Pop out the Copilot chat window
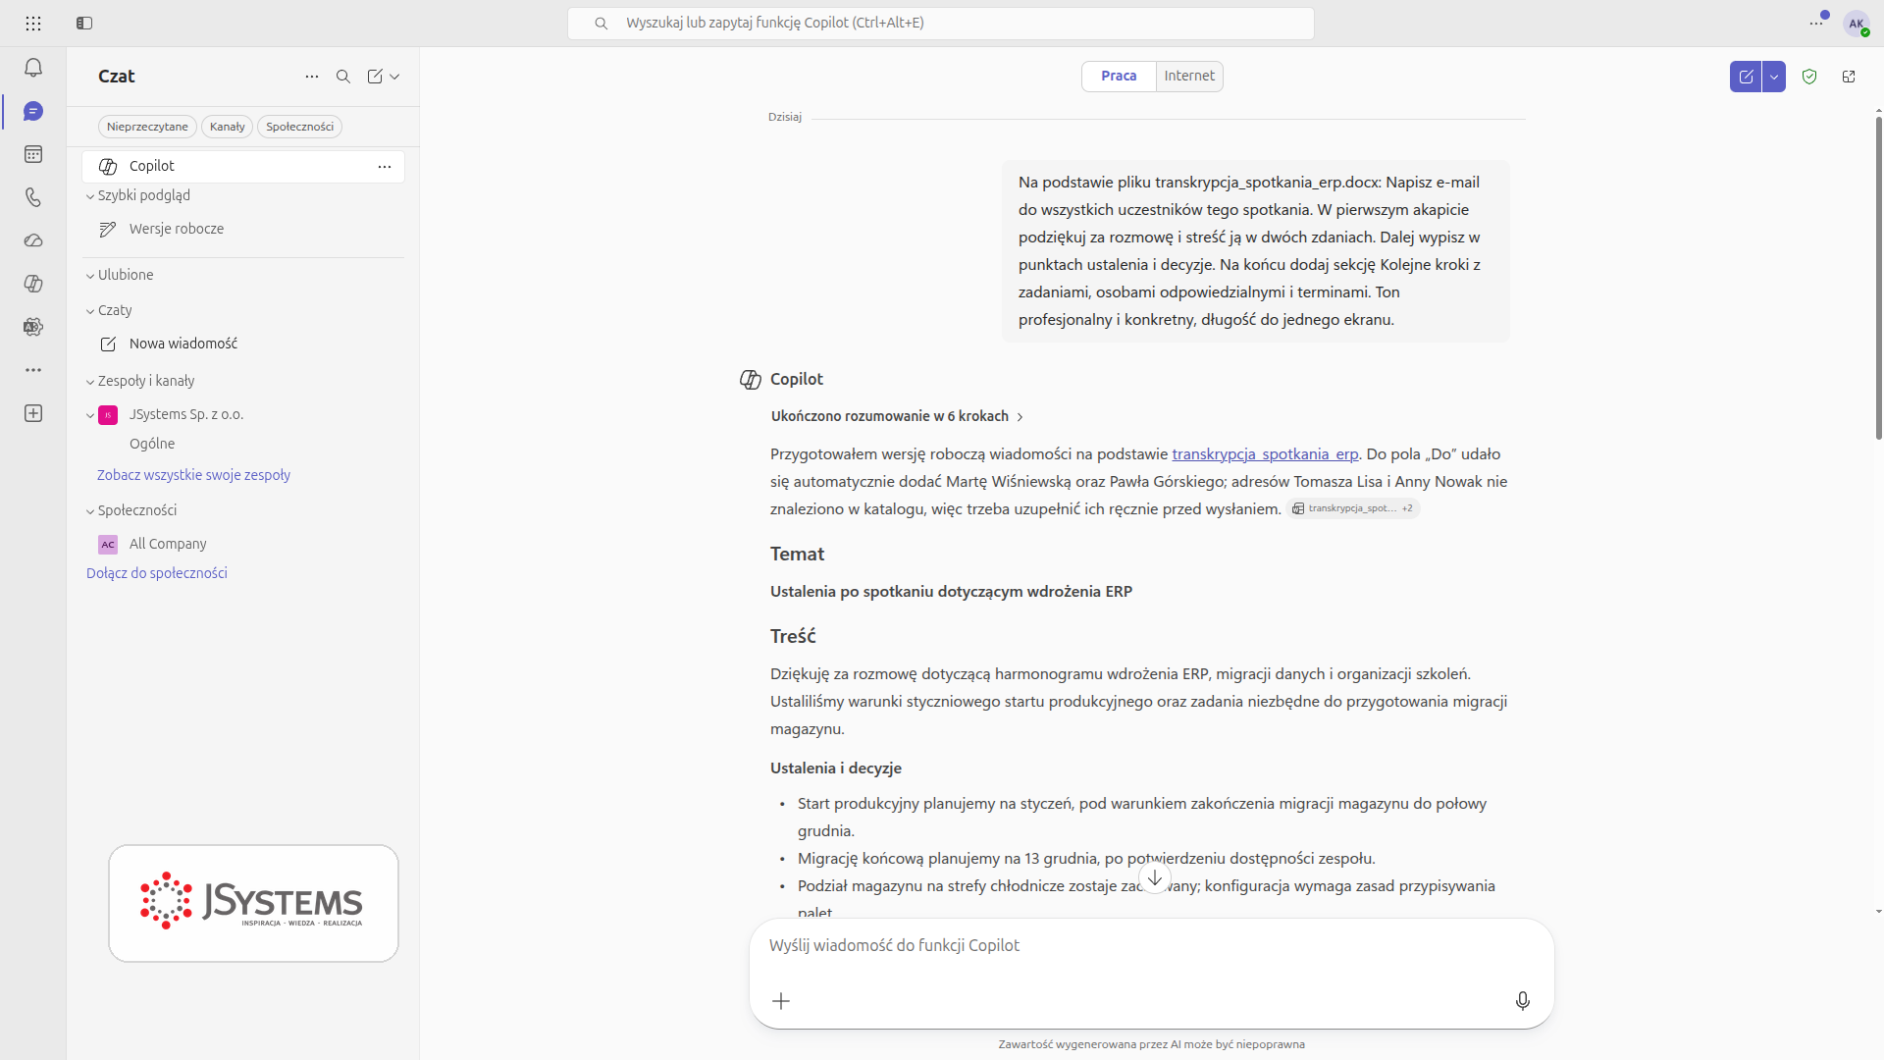 (1849, 77)
